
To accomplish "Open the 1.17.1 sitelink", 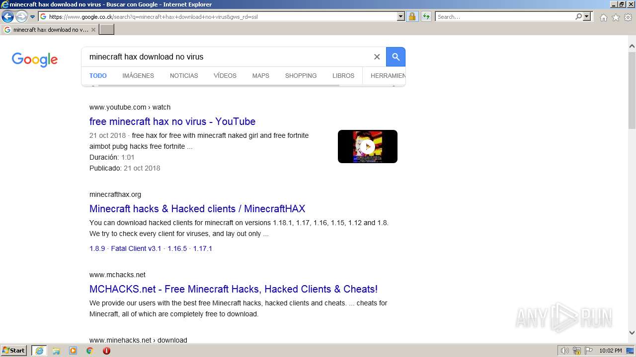I will (x=203, y=248).
